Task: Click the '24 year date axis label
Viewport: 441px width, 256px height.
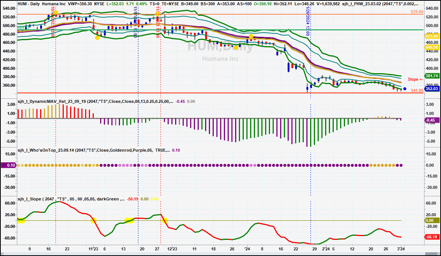Action: pyautogui.click(x=247, y=249)
